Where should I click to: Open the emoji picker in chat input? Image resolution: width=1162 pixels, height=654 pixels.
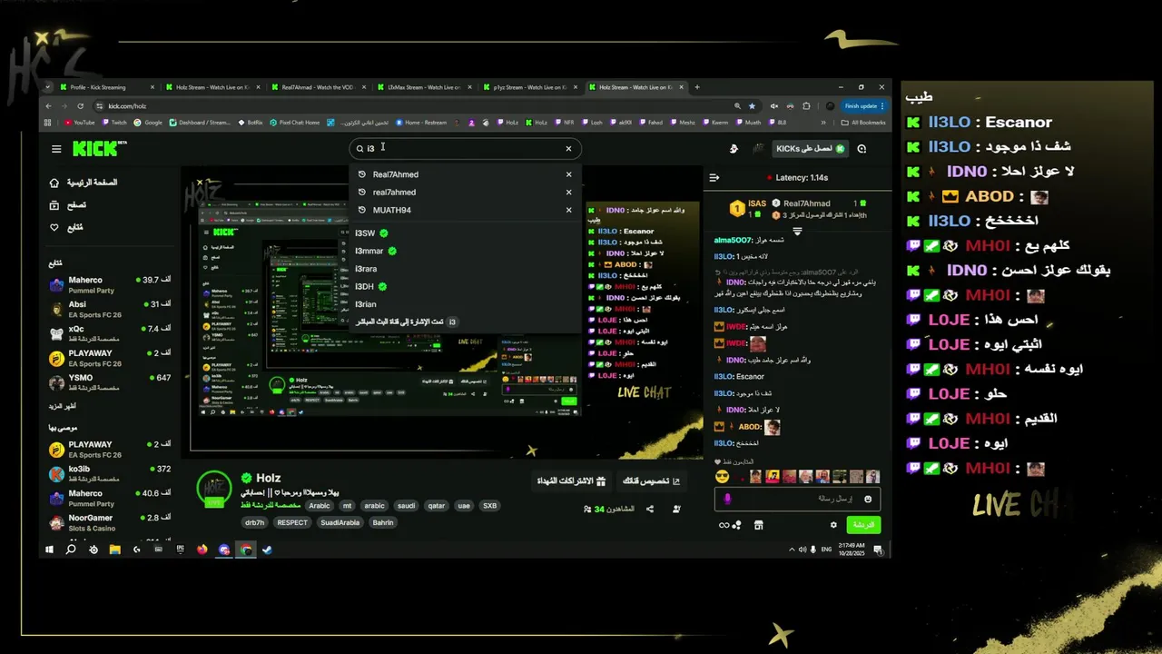tap(868, 499)
